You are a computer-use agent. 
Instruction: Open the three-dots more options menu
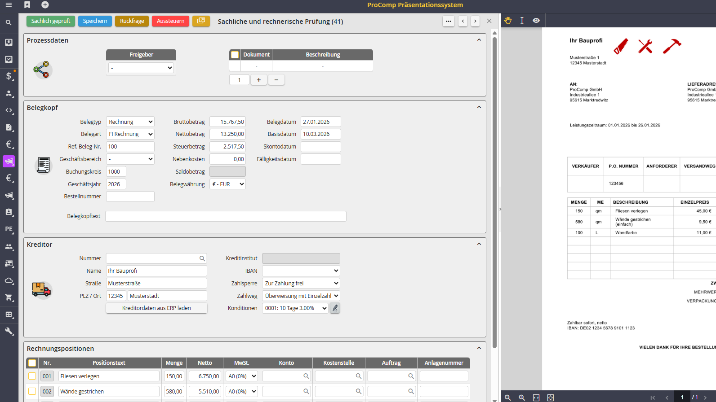tap(448, 21)
